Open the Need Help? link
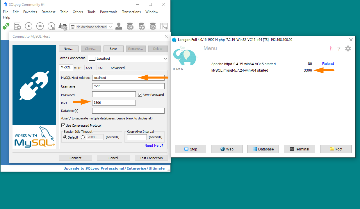 154,146
